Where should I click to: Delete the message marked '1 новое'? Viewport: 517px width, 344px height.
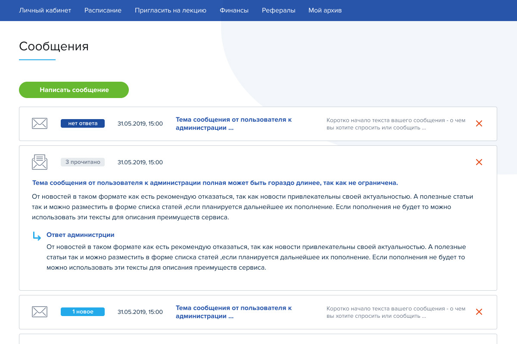tap(479, 312)
